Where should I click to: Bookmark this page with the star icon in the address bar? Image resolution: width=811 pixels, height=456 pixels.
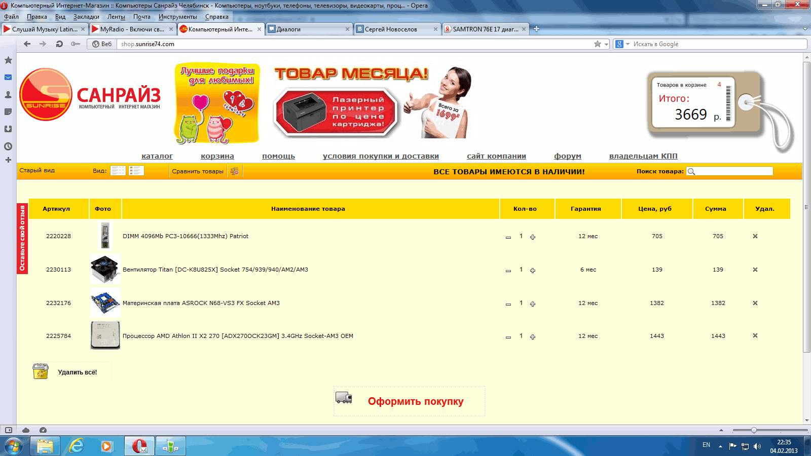click(x=598, y=44)
